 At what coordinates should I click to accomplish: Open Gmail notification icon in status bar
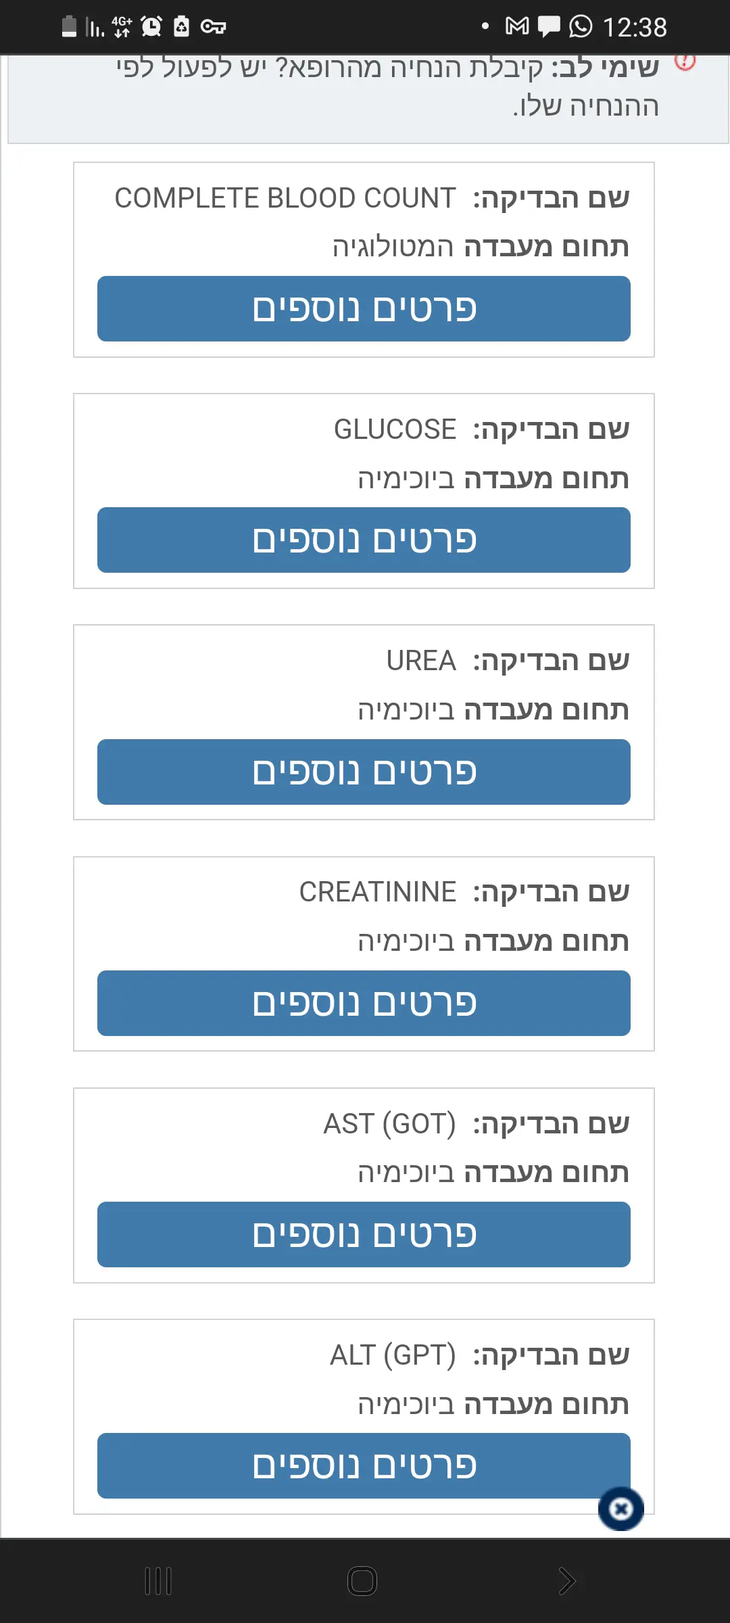(x=517, y=27)
